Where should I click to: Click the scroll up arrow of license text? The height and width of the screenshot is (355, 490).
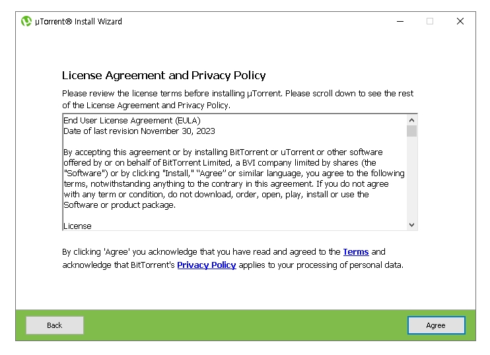click(411, 120)
